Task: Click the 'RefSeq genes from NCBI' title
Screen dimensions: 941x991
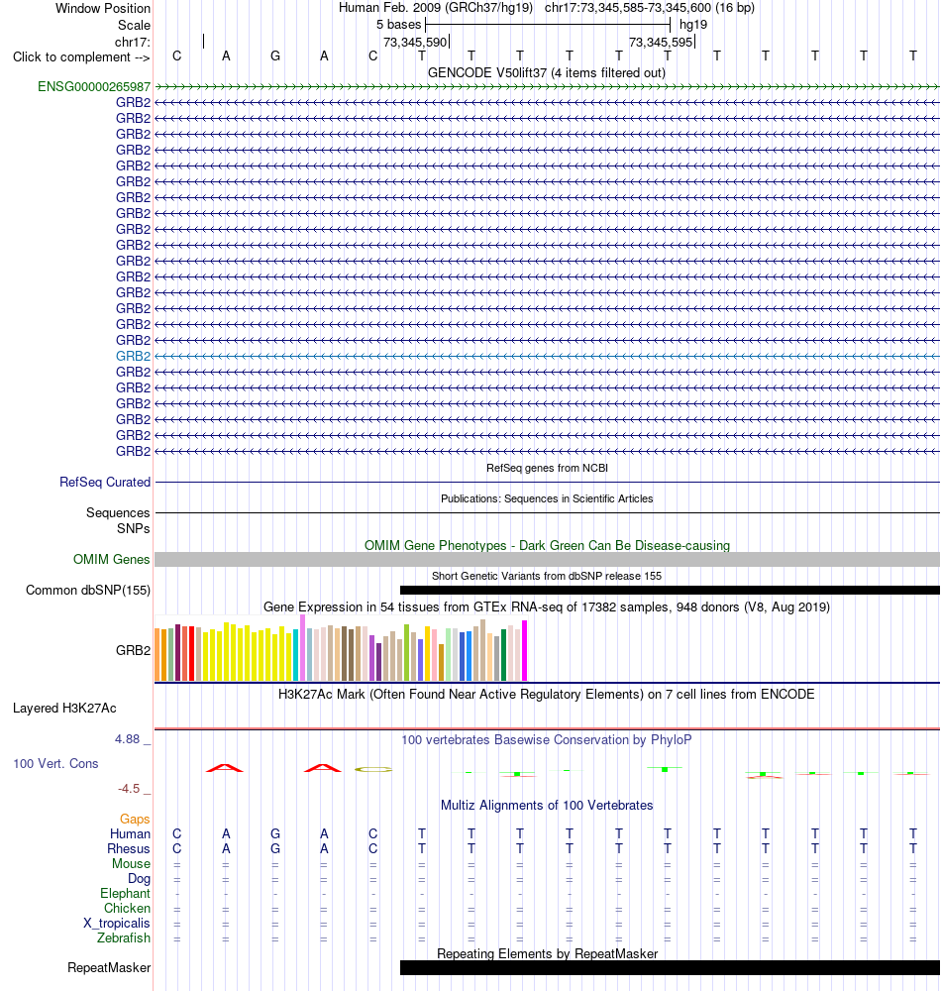Action: tap(547, 469)
